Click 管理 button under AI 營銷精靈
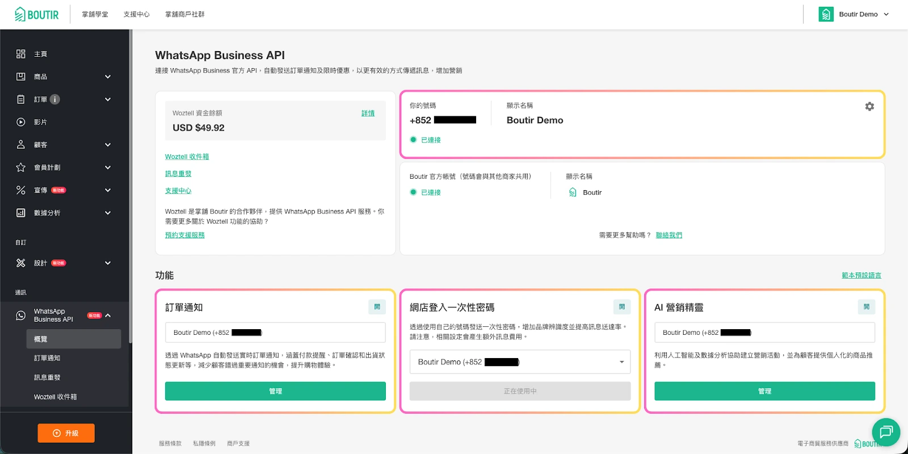 tap(764, 391)
